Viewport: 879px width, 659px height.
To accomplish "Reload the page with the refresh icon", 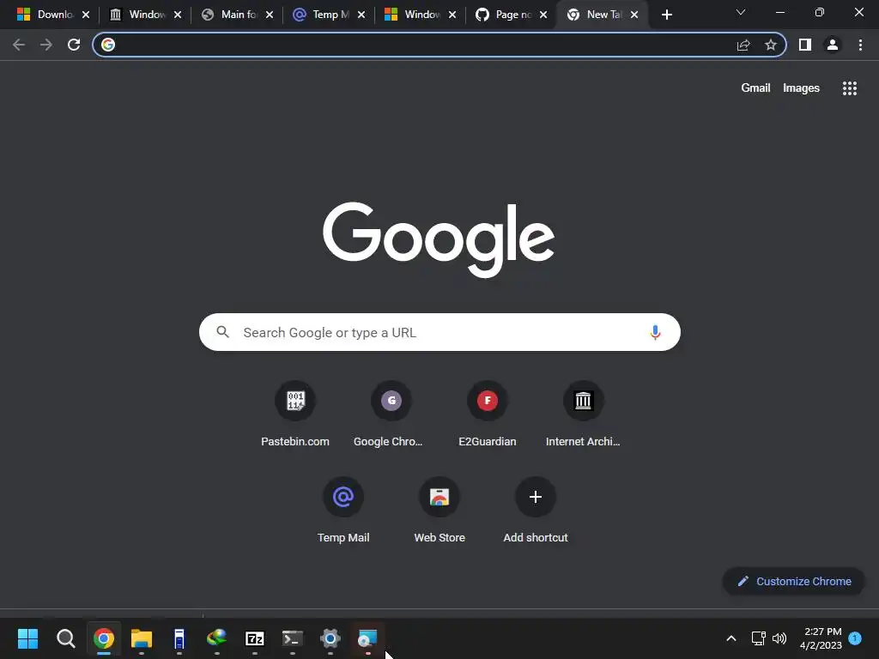I will [x=74, y=45].
